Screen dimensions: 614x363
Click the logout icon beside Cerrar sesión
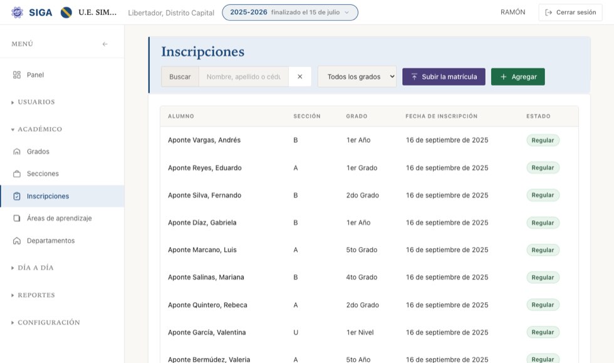coord(549,13)
